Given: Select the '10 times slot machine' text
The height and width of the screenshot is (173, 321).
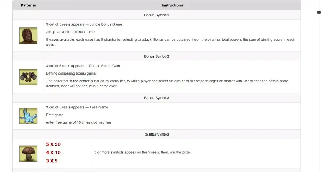Looking at the screenshot, I should point(94,122).
